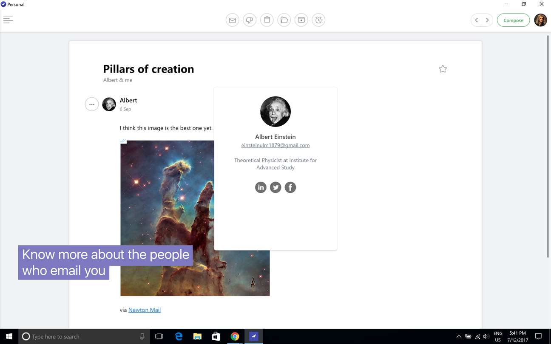Open Albert Einstein's Twitter profile icon

275,187
